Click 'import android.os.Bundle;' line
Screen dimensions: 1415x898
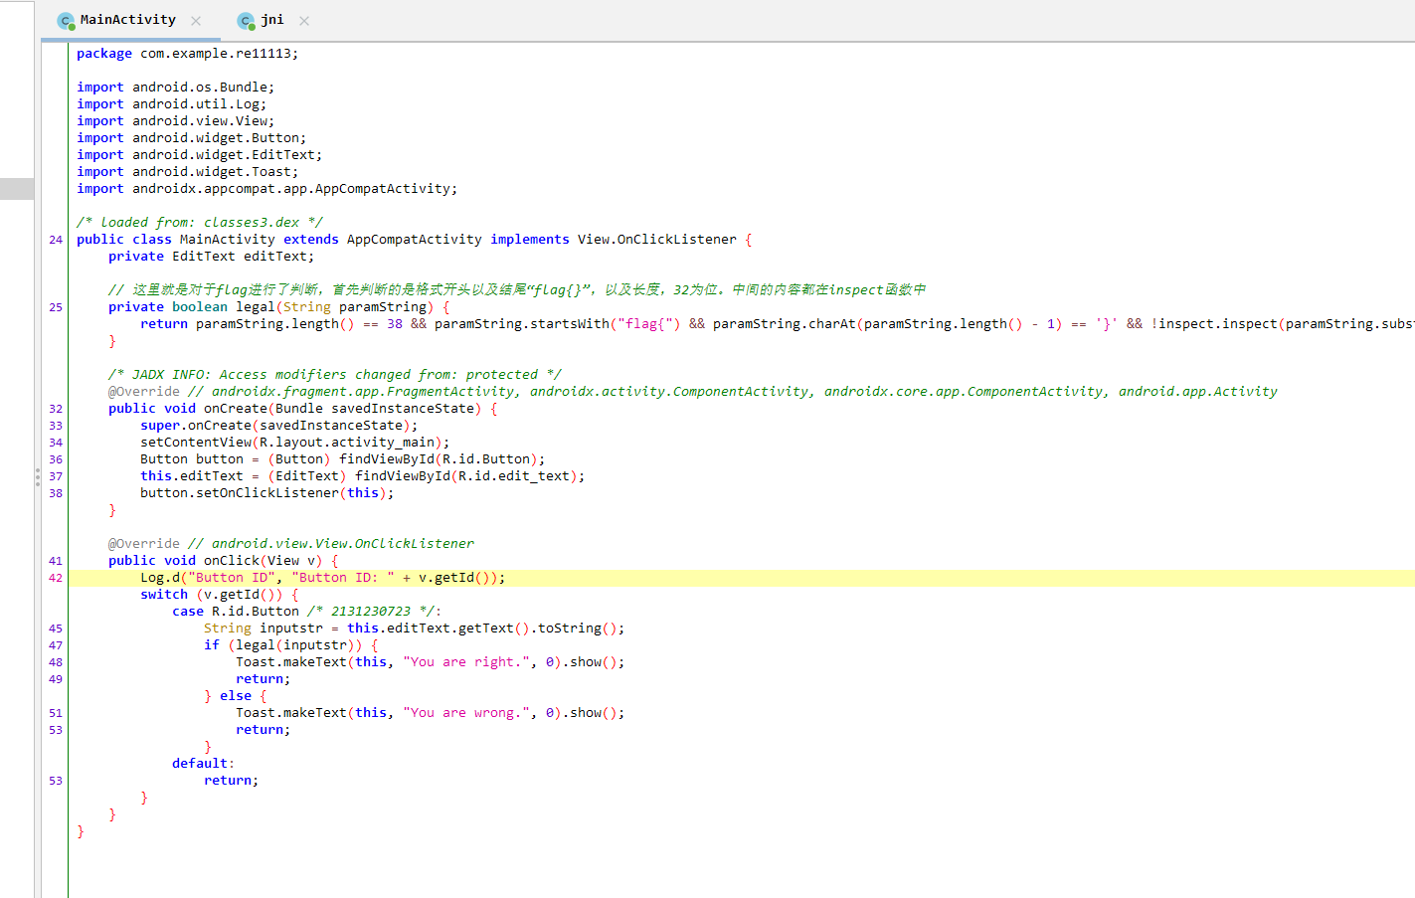click(x=175, y=88)
